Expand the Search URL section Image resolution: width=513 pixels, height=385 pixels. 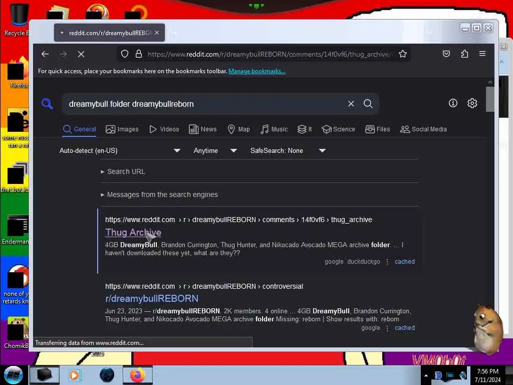123,171
